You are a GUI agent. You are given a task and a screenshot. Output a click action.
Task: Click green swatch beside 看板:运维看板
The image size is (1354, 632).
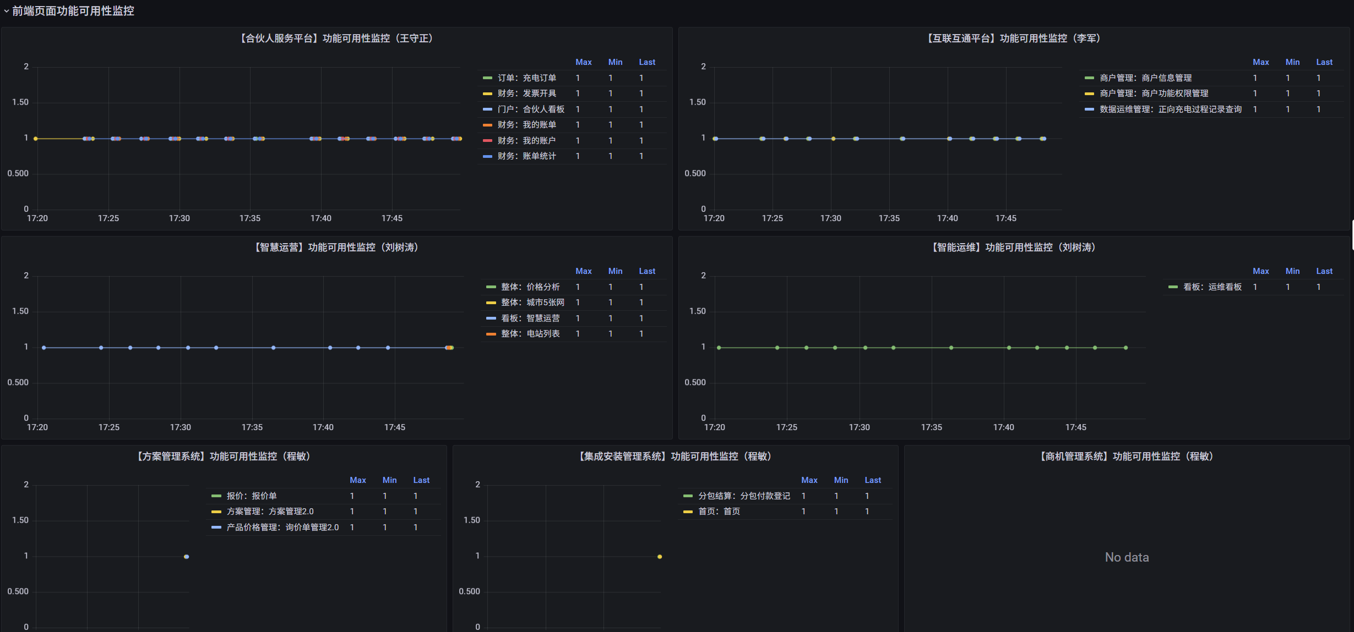click(x=1173, y=287)
